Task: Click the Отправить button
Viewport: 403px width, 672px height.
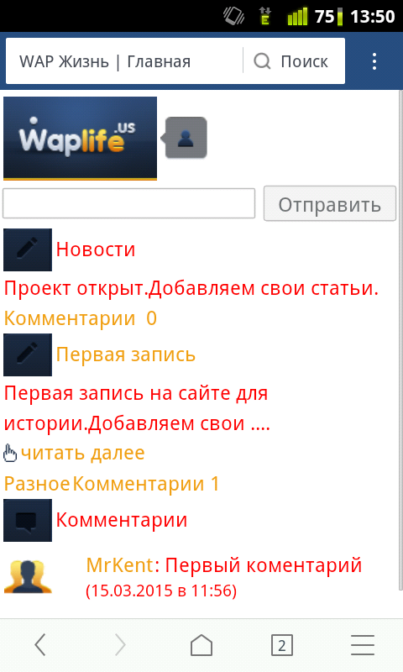Action: click(x=330, y=204)
